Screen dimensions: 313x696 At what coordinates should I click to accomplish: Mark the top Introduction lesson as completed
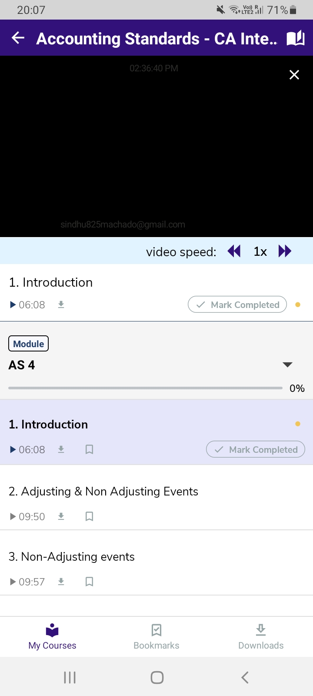(x=237, y=304)
